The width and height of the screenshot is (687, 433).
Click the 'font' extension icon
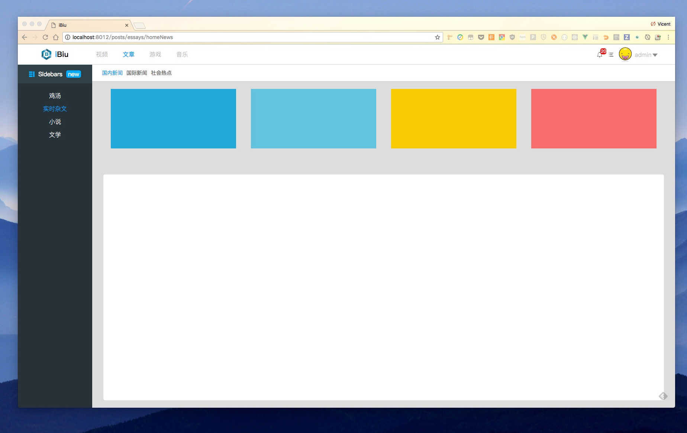click(523, 37)
